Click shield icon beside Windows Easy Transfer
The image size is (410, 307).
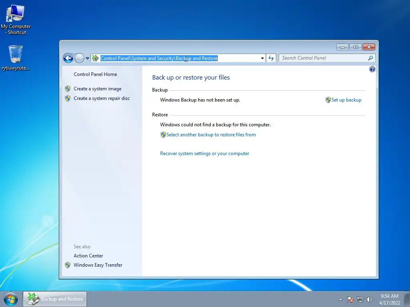[67, 265]
